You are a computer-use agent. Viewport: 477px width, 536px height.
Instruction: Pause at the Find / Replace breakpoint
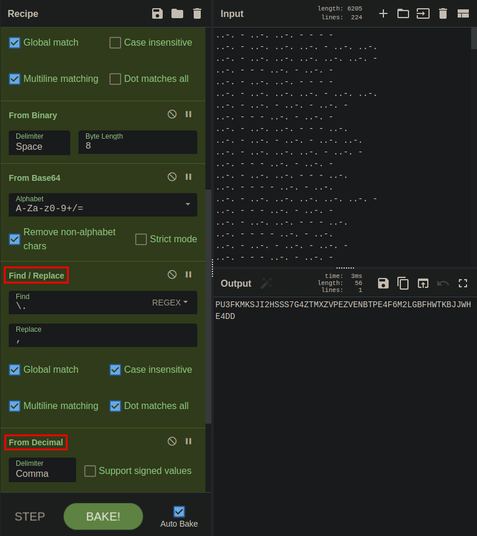pos(188,274)
